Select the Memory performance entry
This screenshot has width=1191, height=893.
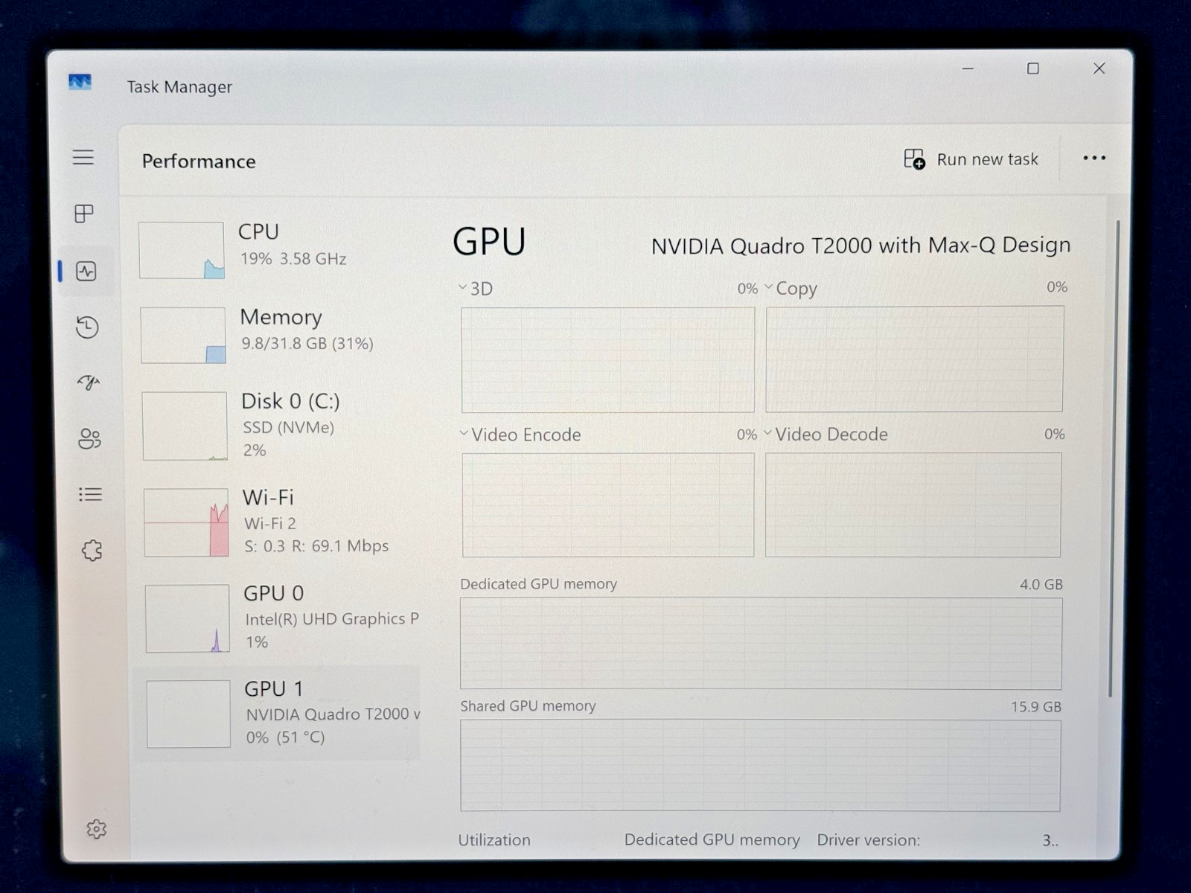[x=278, y=335]
